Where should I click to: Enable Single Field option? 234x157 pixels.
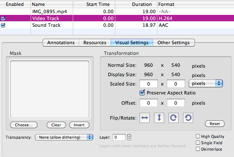pyautogui.click(x=198, y=143)
